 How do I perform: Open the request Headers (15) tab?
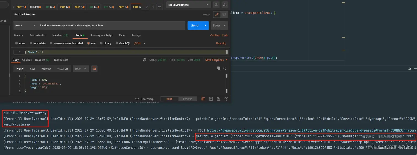60,36
